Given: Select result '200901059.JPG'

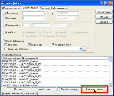Looking at the screenshot, I should coord(55,73).
